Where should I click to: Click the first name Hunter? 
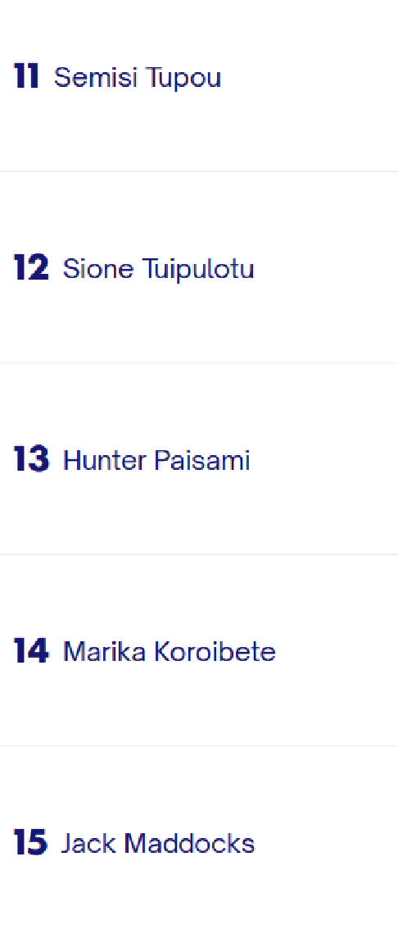pos(105,460)
